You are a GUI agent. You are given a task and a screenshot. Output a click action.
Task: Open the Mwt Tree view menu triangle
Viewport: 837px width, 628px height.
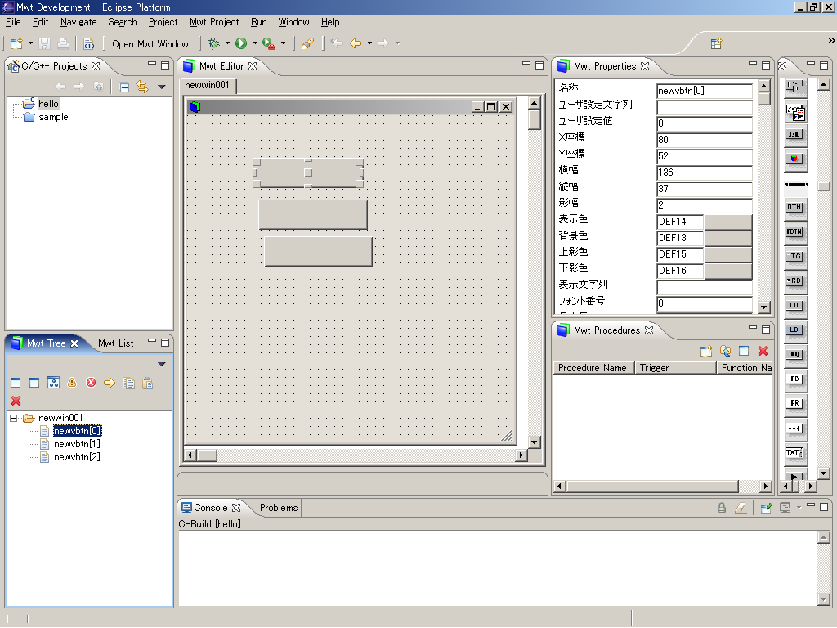tap(162, 364)
